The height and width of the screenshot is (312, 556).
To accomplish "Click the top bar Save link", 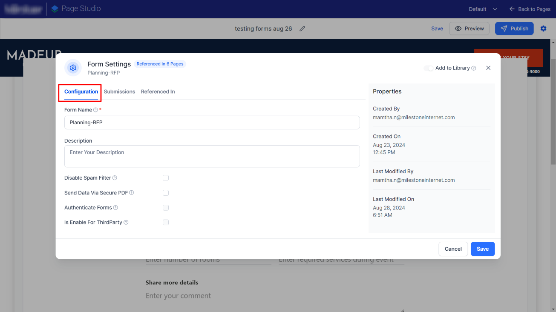I will pos(437,29).
